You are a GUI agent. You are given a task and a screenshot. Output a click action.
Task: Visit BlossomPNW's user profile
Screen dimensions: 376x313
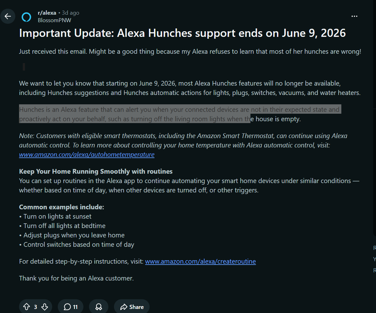coord(54,20)
